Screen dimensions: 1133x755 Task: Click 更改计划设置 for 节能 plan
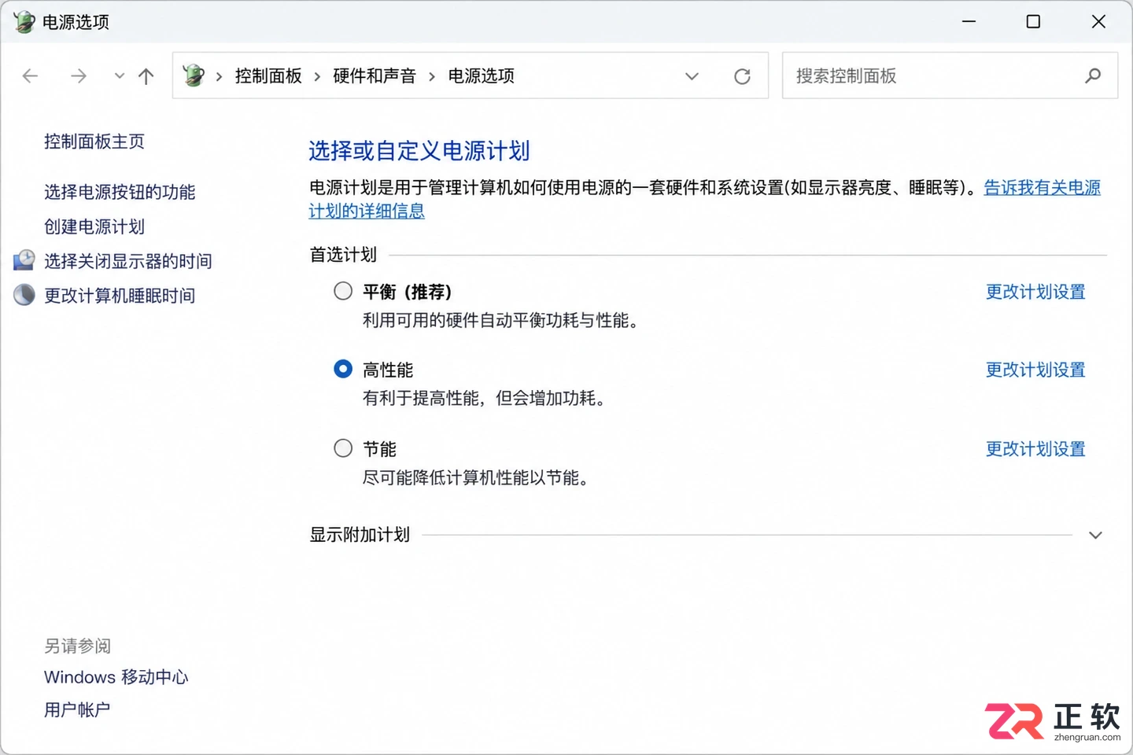click(x=1035, y=449)
